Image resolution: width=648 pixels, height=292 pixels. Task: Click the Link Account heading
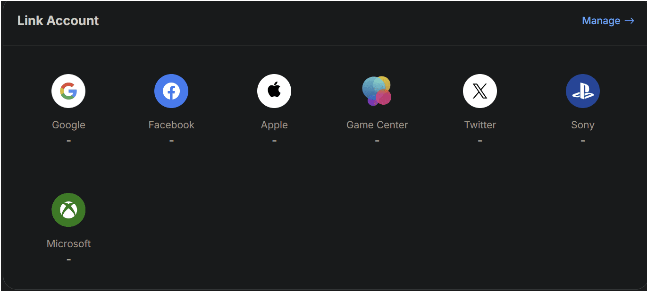58,20
